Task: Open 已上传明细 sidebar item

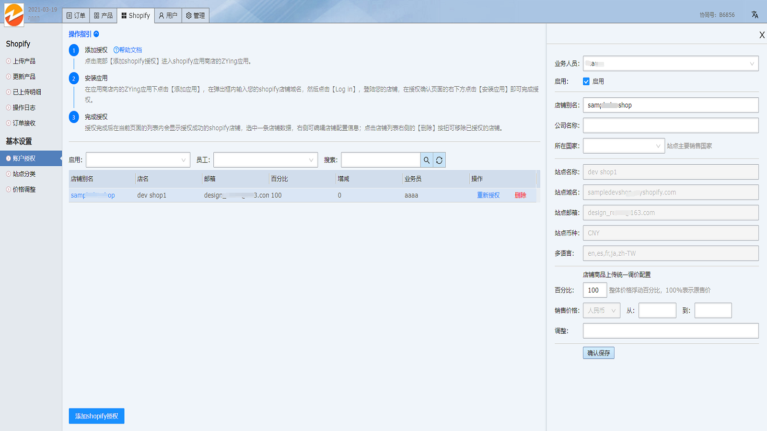Action: [x=27, y=92]
